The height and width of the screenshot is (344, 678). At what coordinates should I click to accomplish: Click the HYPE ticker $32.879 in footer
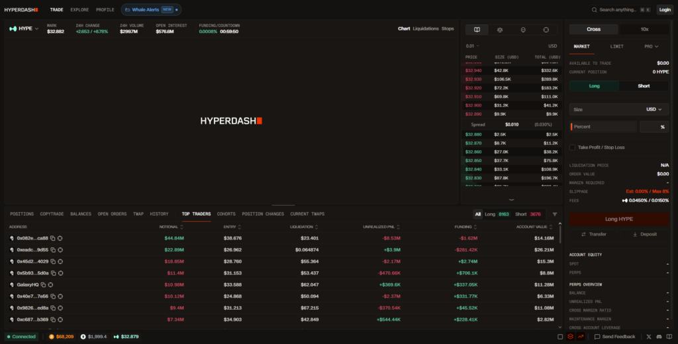click(x=126, y=337)
